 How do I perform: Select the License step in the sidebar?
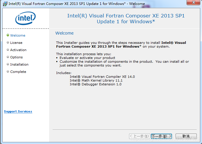16,43
